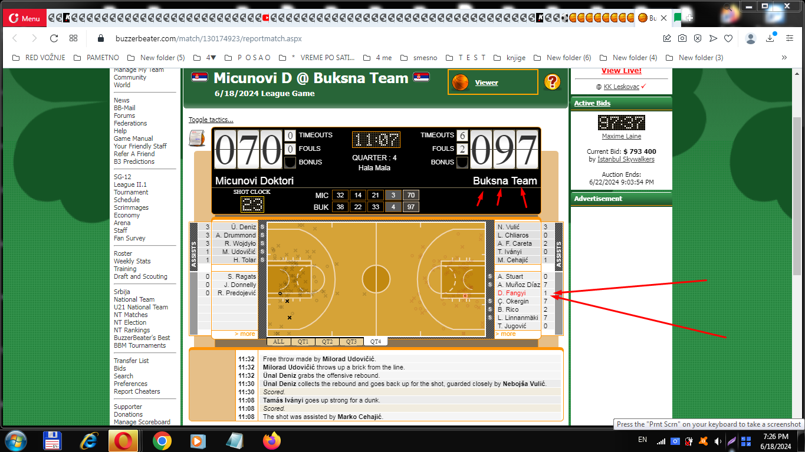
Task: Open the Easy Setup sliders icon
Action: [x=790, y=38]
